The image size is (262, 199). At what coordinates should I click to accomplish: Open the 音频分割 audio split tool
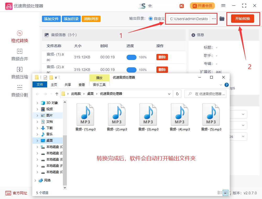pos(20,91)
